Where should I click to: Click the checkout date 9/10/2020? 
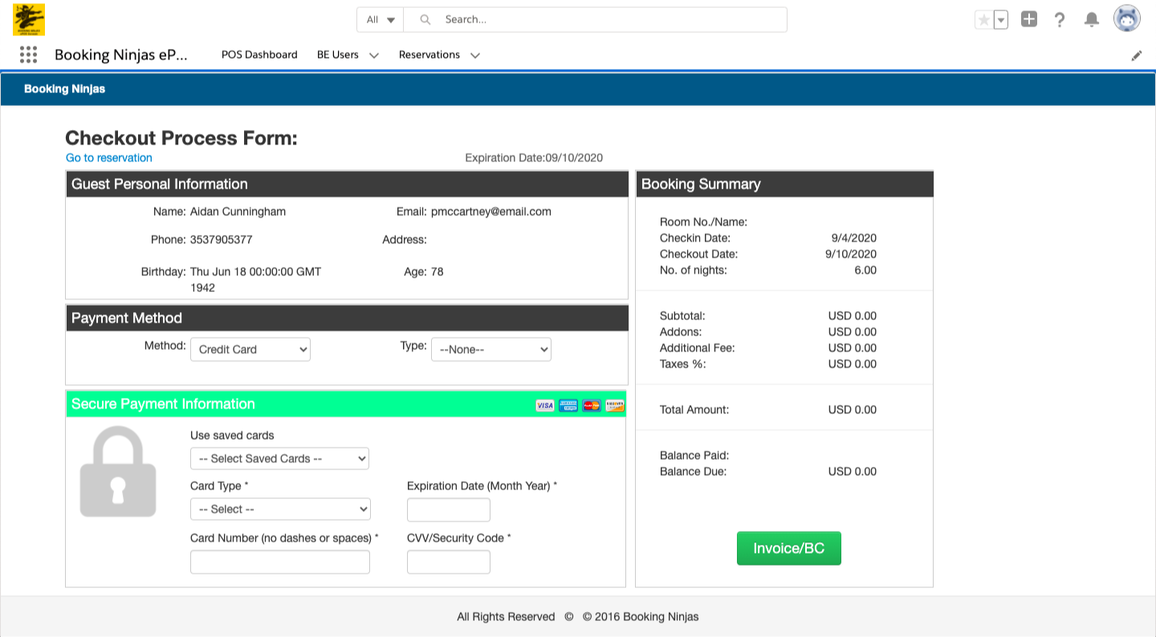pyautogui.click(x=851, y=254)
